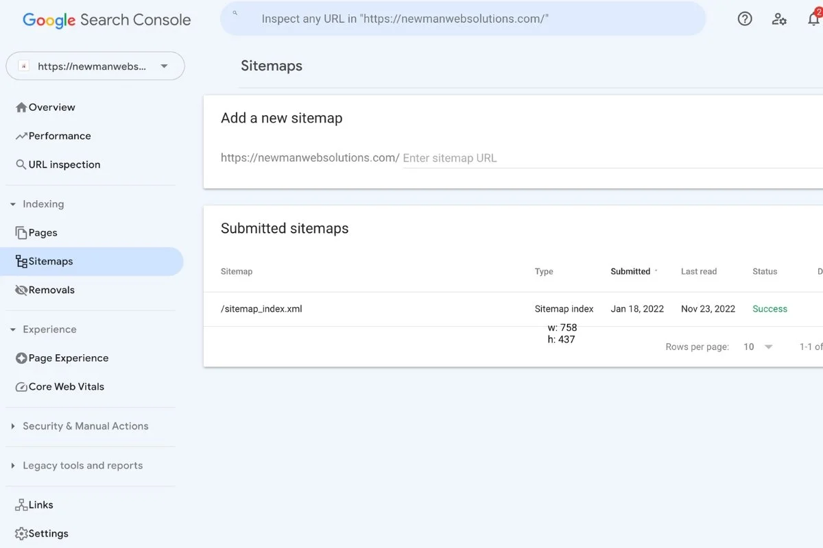Select Sitemaps in the sidebar
The height and width of the screenshot is (548, 823).
92,262
